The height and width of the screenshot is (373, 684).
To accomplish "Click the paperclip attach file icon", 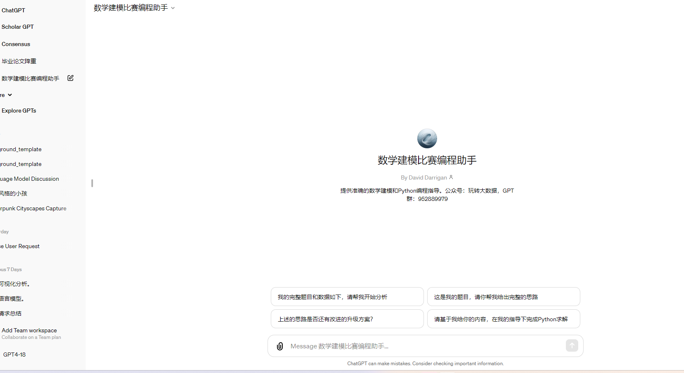I will [x=280, y=346].
